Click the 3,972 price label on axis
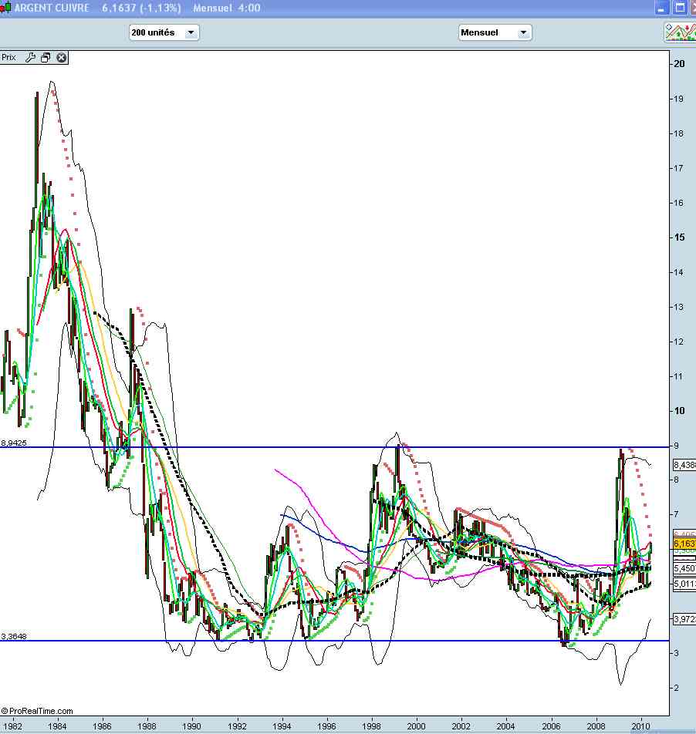The width and height of the screenshot is (696, 734). [684, 618]
